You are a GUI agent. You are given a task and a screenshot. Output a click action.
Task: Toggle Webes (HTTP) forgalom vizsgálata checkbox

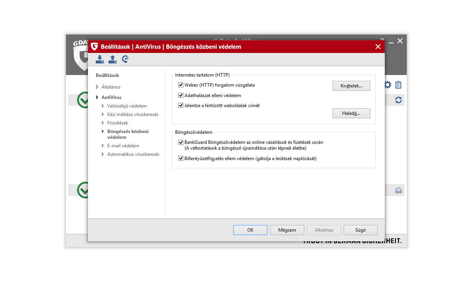[x=181, y=85]
